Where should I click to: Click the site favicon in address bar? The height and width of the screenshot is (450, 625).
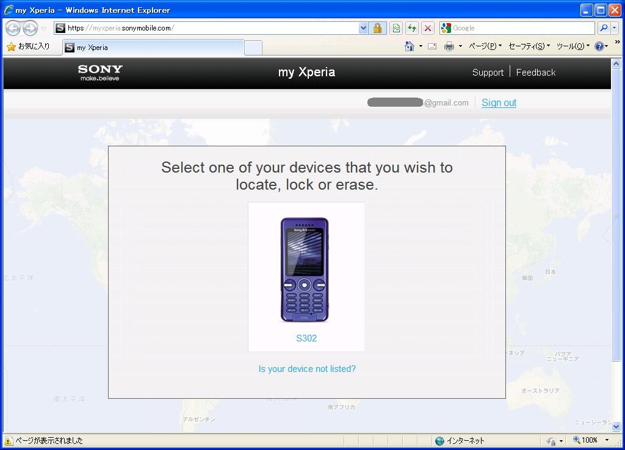[x=60, y=28]
